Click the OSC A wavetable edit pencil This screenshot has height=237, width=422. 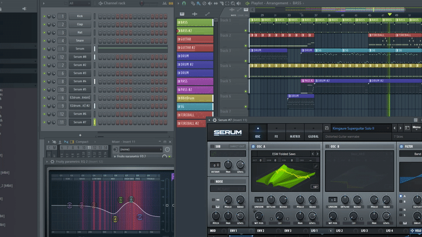316,166
